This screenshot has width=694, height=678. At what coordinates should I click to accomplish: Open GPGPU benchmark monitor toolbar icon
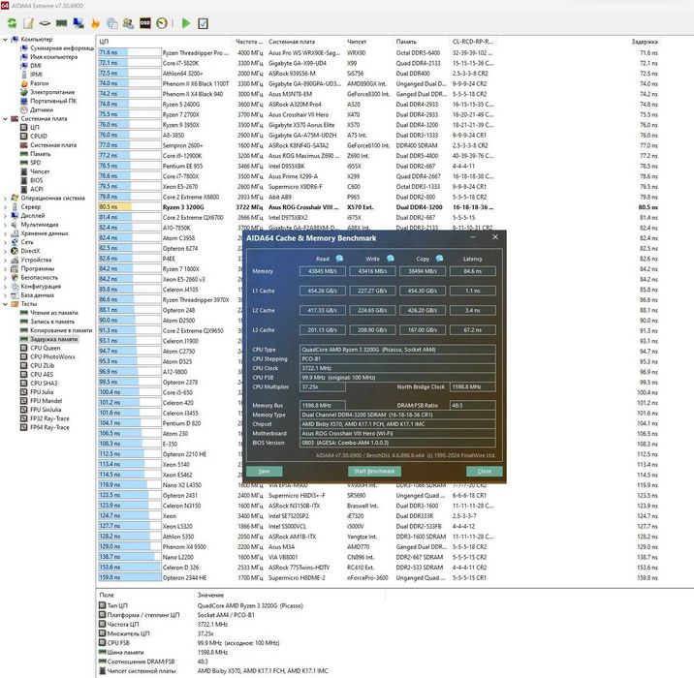click(x=79, y=23)
